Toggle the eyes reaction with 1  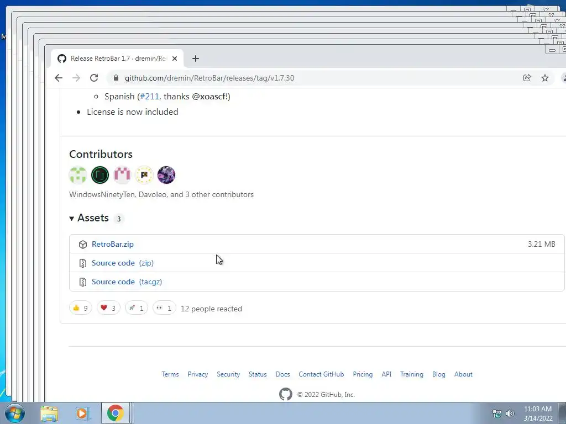coord(164,308)
